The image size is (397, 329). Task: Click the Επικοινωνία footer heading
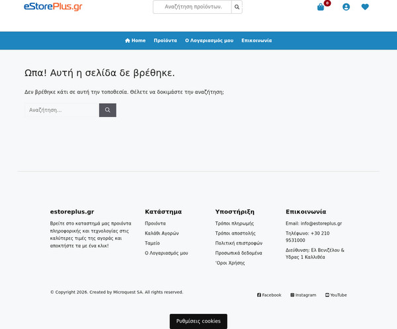tap(306, 211)
